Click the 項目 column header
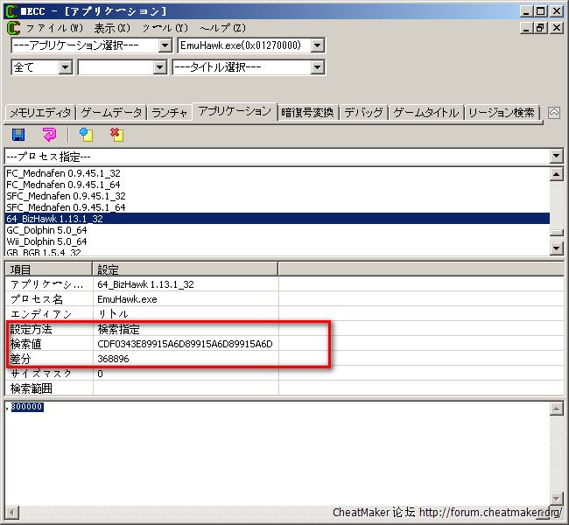The height and width of the screenshot is (525, 569). pyautogui.click(x=48, y=269)
